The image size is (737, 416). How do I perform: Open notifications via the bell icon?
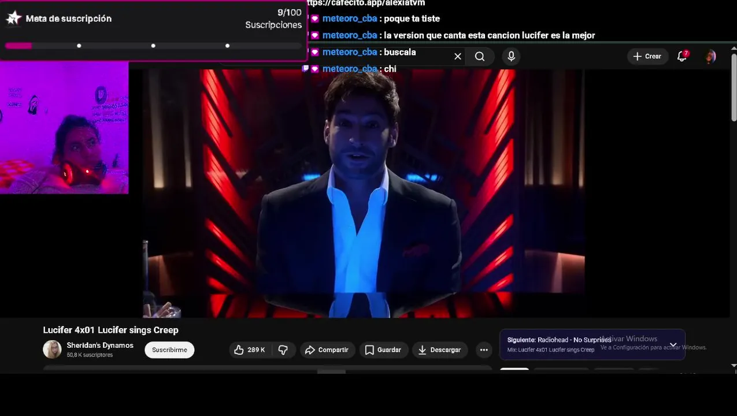tap(682, 56)
